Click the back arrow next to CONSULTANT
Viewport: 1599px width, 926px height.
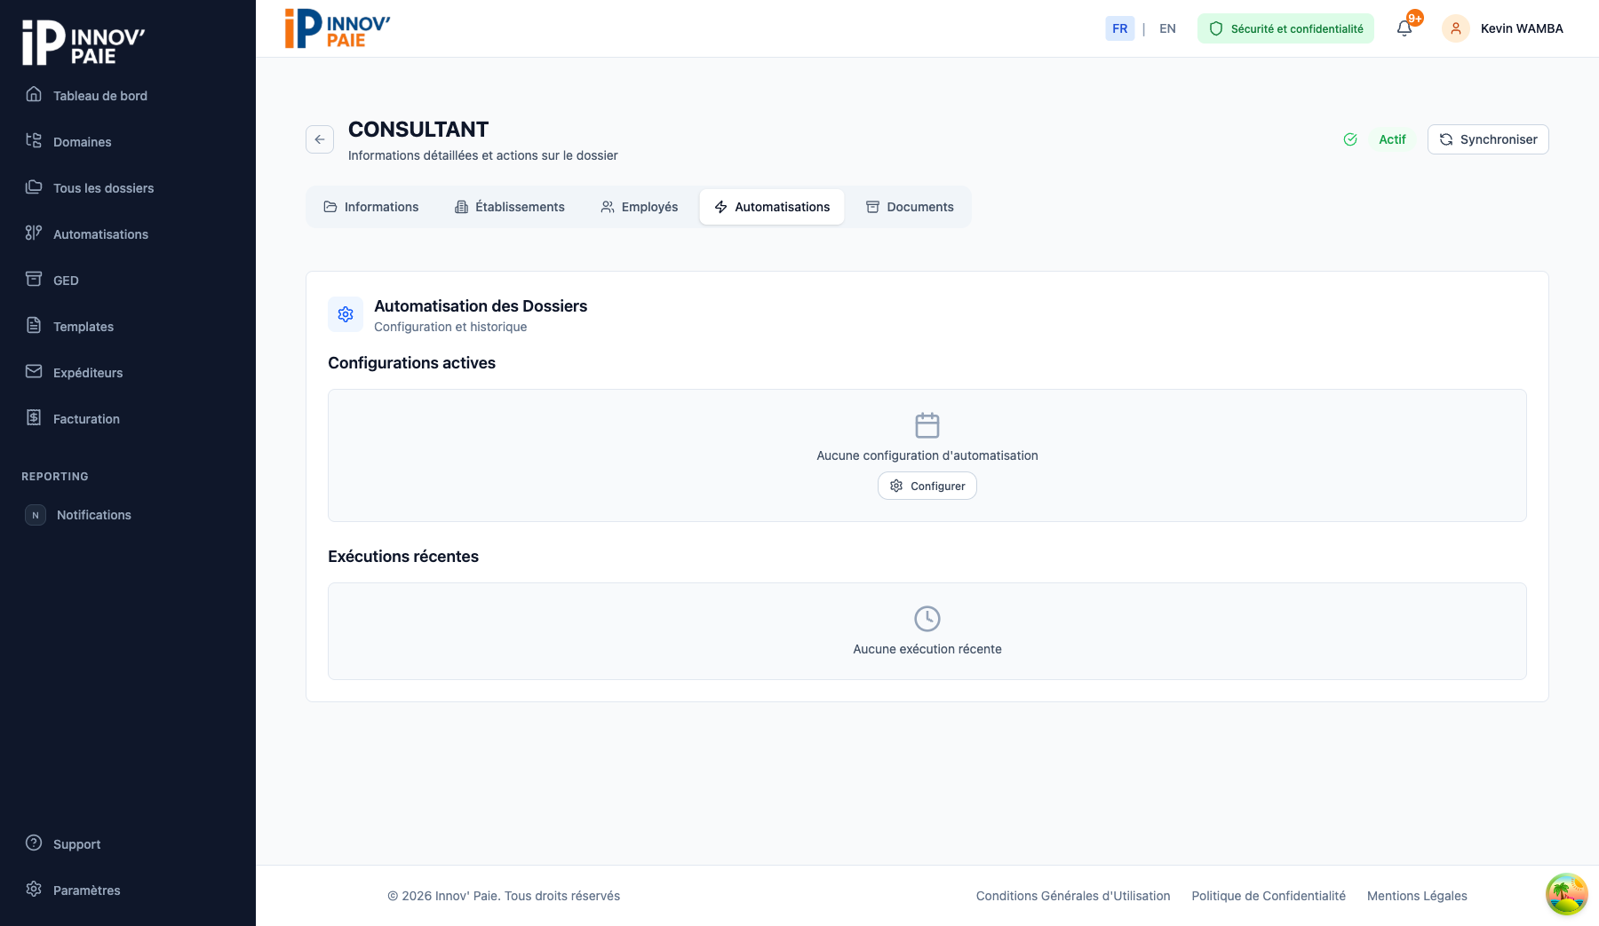click(320, 139)
